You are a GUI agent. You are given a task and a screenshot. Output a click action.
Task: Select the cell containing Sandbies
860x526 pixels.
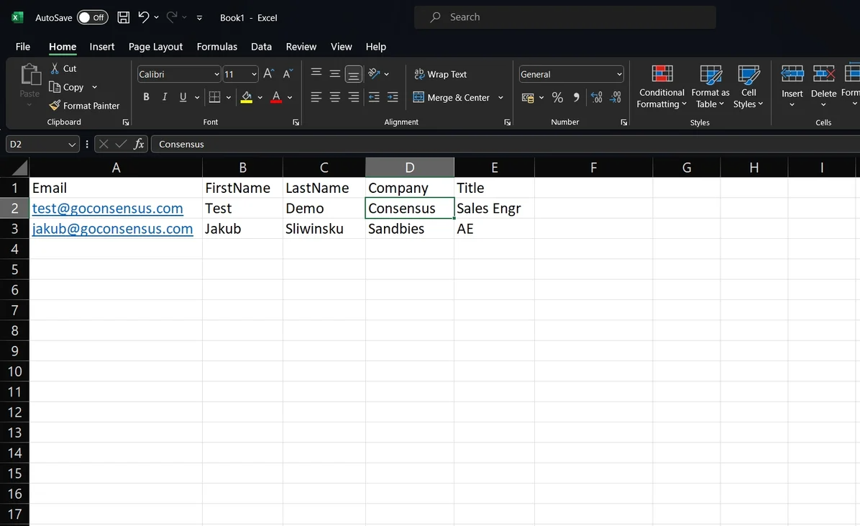410,229
